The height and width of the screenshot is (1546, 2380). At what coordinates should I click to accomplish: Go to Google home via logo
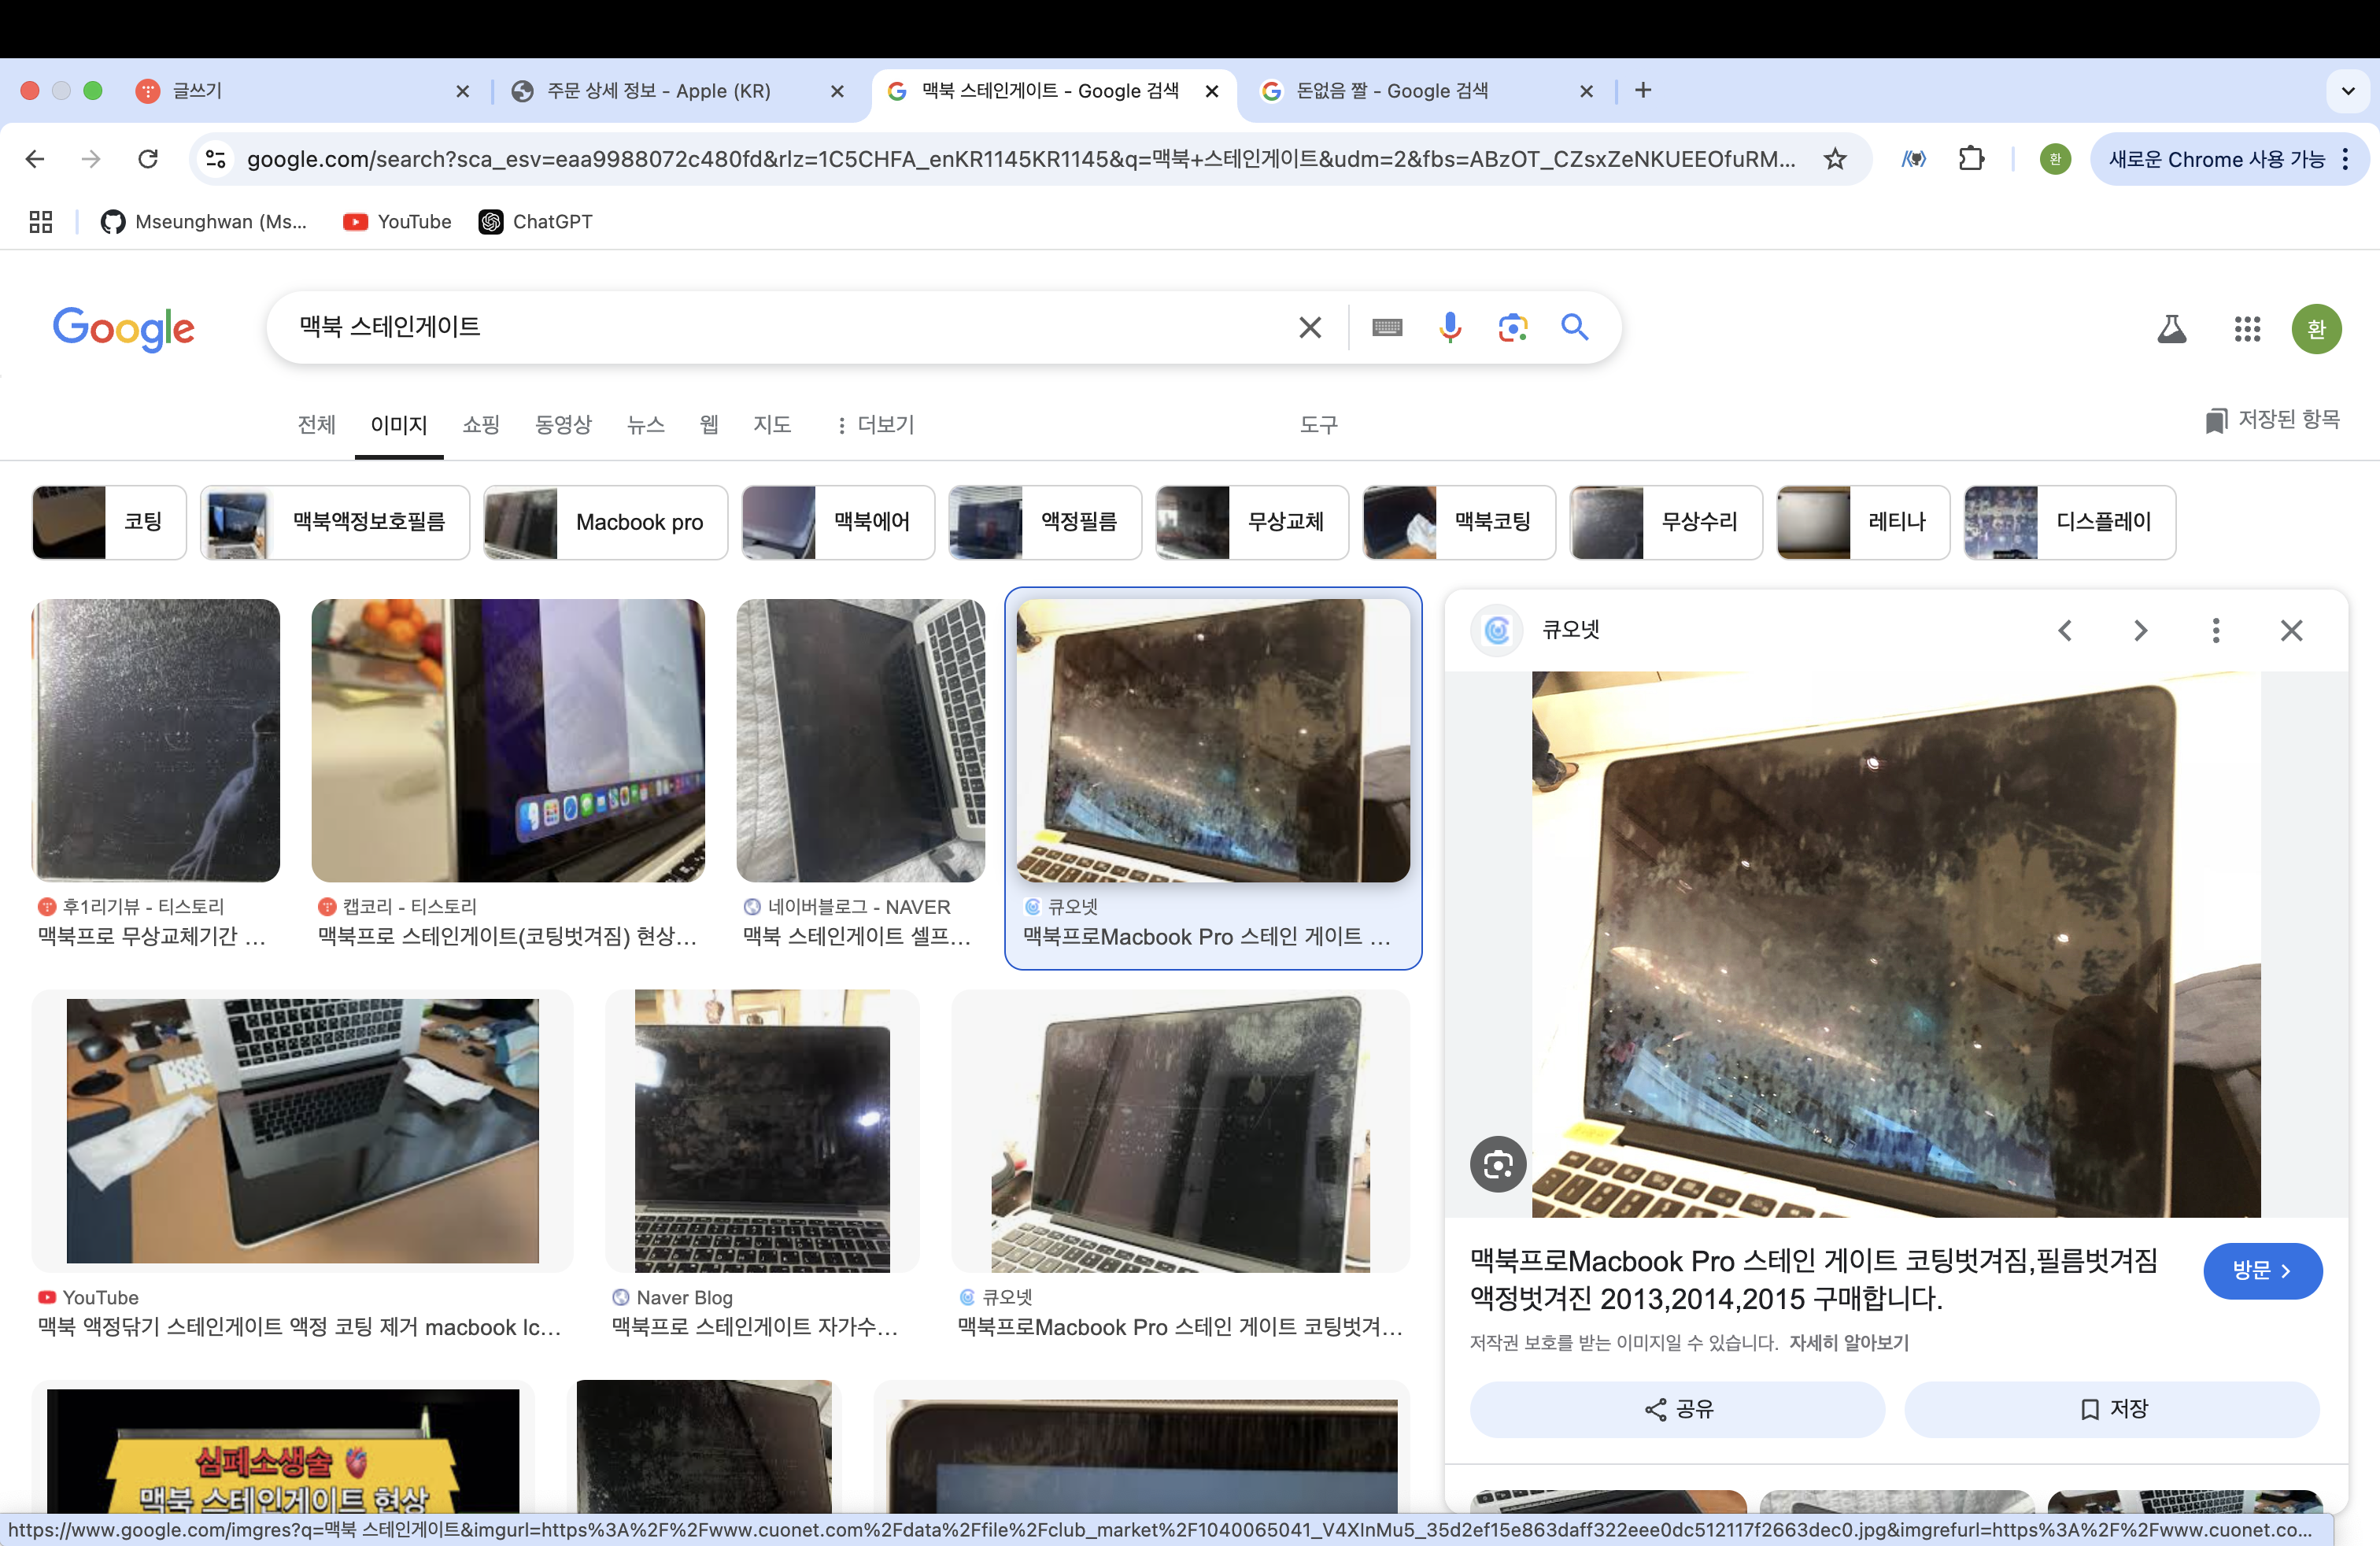[124, 329]
